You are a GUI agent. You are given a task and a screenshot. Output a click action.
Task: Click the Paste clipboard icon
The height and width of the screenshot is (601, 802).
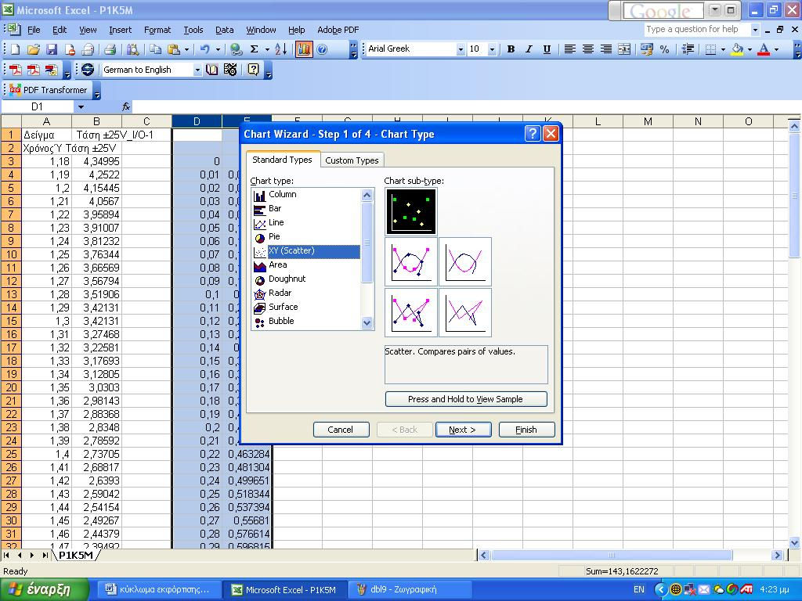click(174, 49)
